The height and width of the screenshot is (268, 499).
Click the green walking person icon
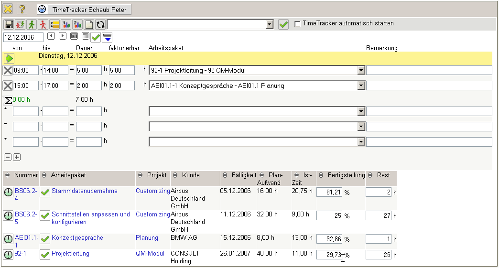(32, 24)
